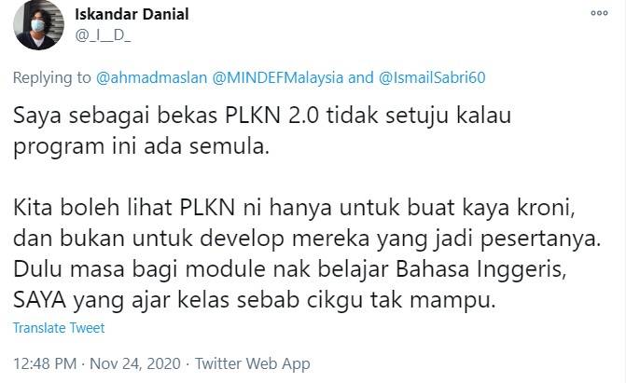626x383 pixels.
Task: Click the capitalized word SAYA
Action: [x=39, y=300]
